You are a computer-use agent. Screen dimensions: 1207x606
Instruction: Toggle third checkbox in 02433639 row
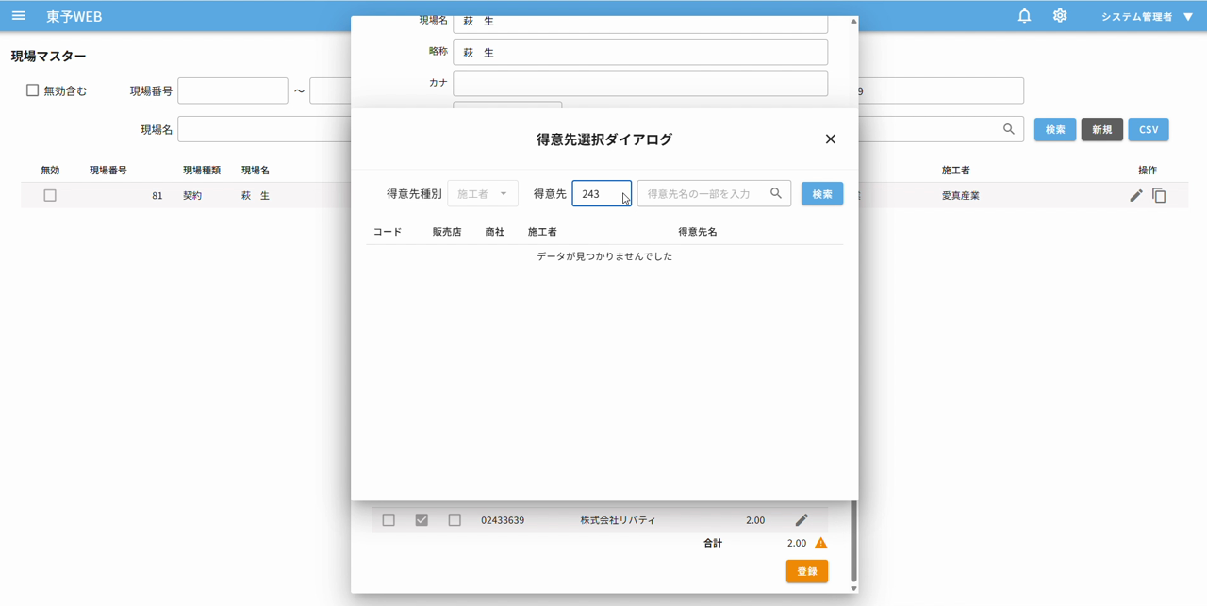pos(455,520)
